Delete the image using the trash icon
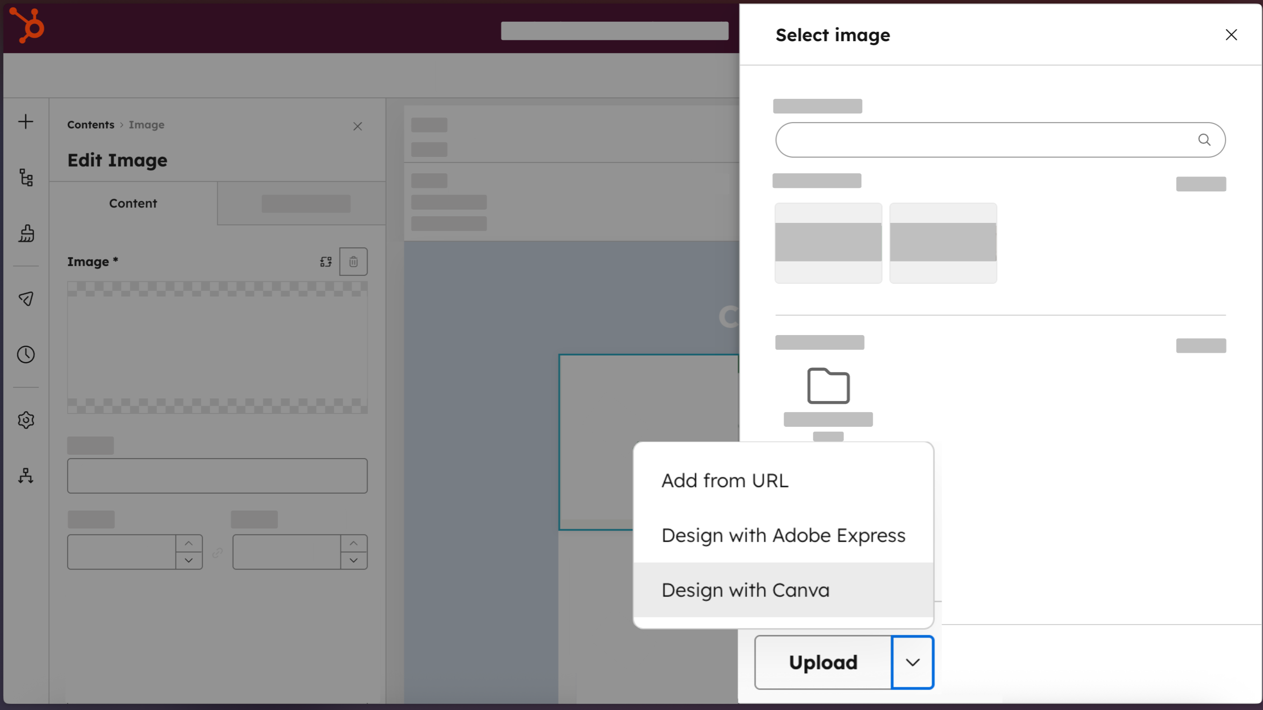Viewport: 1263px width, 710px height. [x=353, y=261]
